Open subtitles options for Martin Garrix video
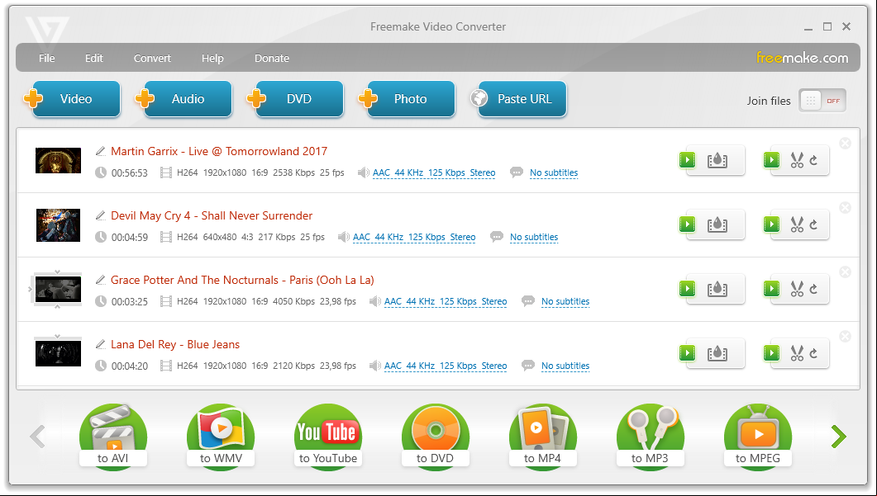The image size is (877, 496). (x=554, y=172)
